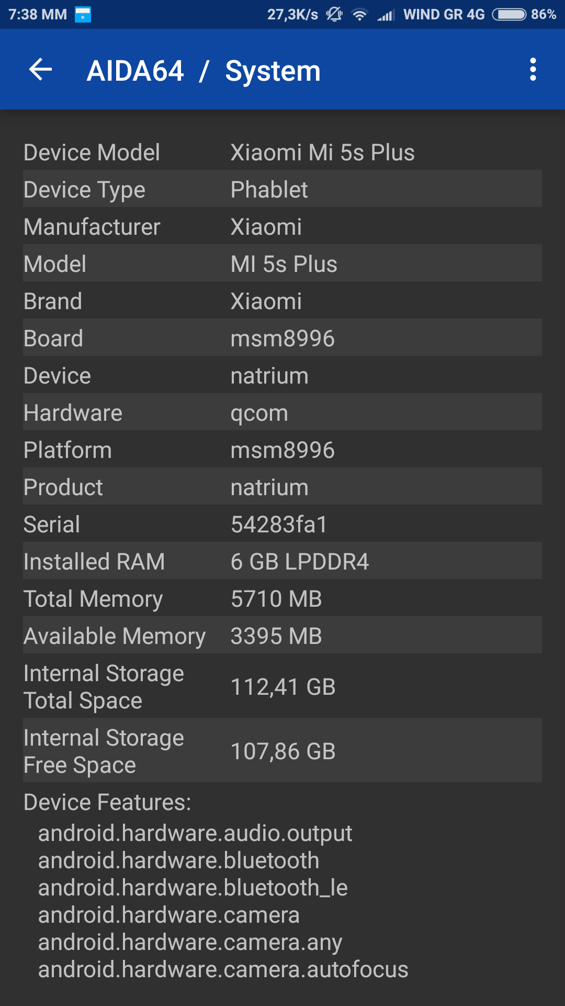Tap the AIDA64 / System title

pos(204,71)
